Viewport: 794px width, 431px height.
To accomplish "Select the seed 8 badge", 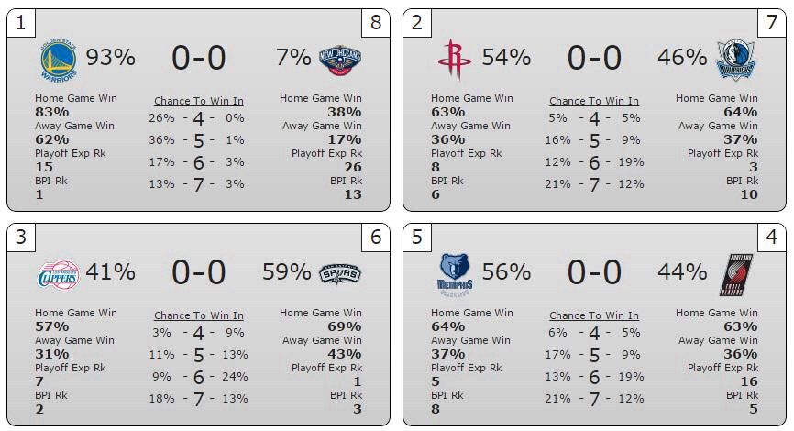I will coord(376,23).
